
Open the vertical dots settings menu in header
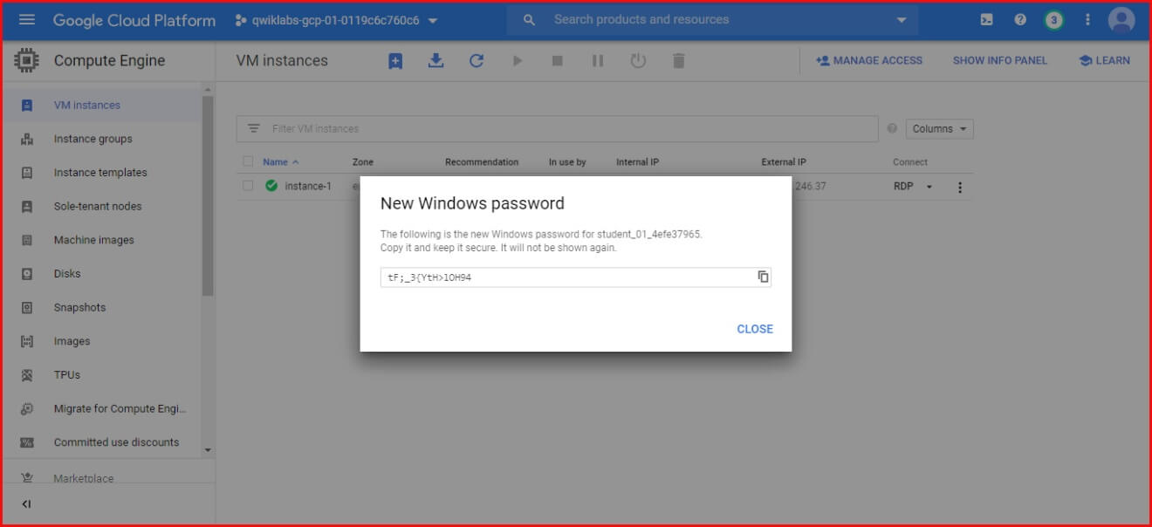1087,19
